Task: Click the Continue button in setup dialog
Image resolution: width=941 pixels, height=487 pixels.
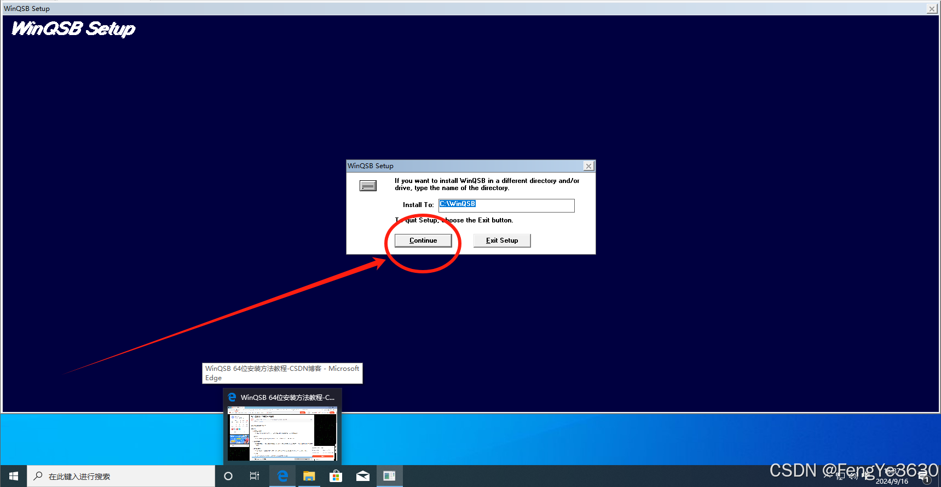Action: 423,240
